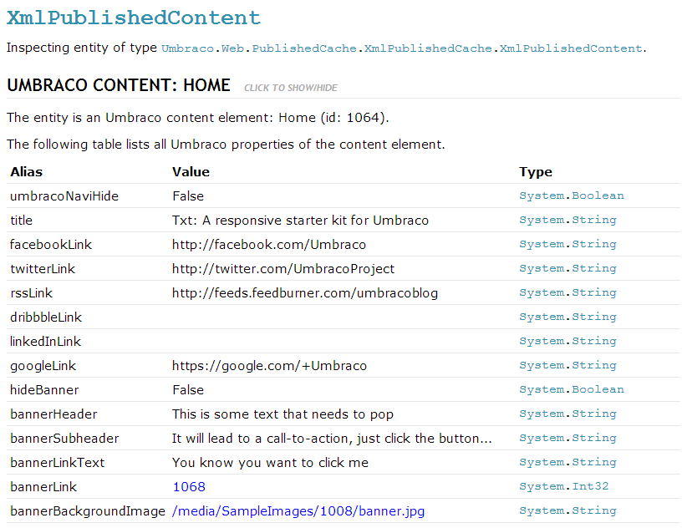Screen dimensions: 687x528
Task: Click the facebookLink alias cell
Action: pos(51,244)
